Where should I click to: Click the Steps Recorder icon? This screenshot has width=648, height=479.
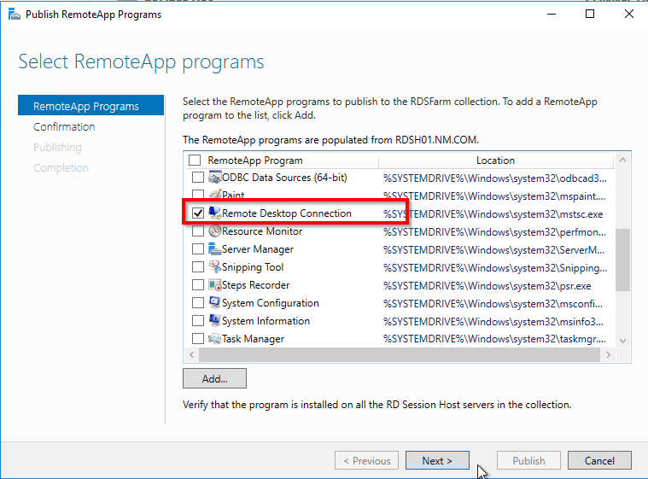[x=215, y=285]
